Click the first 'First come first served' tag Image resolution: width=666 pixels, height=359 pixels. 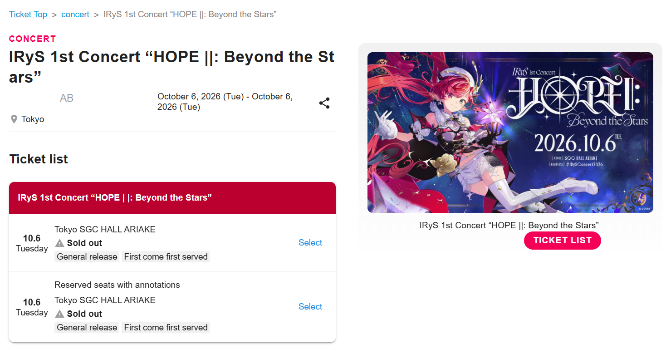pos(166,257)
